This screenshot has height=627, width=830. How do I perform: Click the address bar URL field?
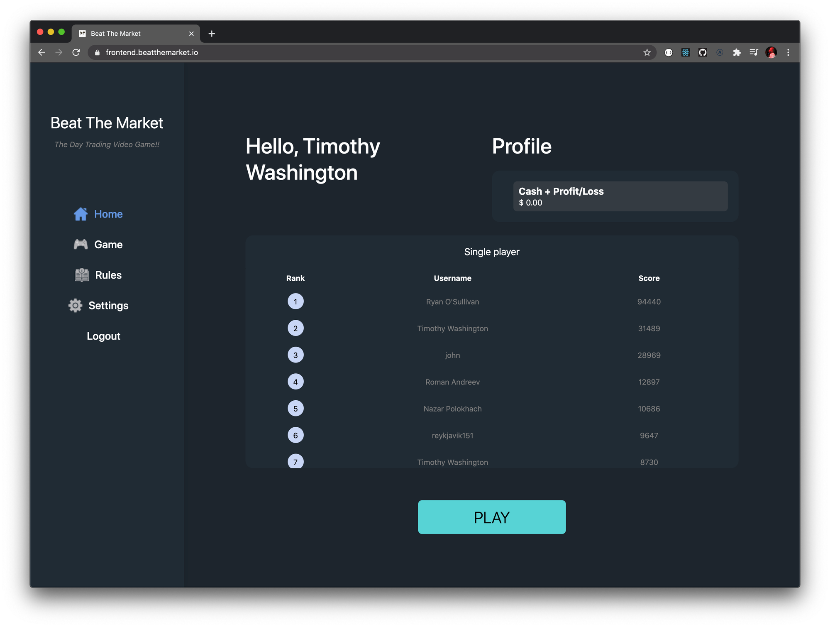332,52
